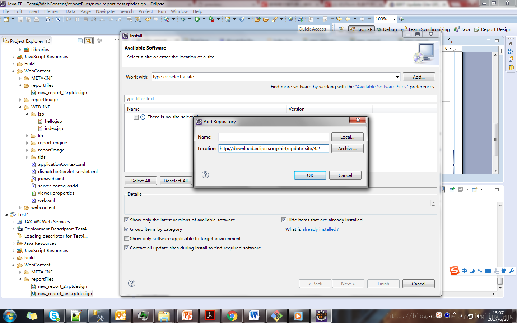Viewport: 517px width, 323px height.
Task: Enable 'Show only software applicable to target environment'
Action: pos(127,239)
